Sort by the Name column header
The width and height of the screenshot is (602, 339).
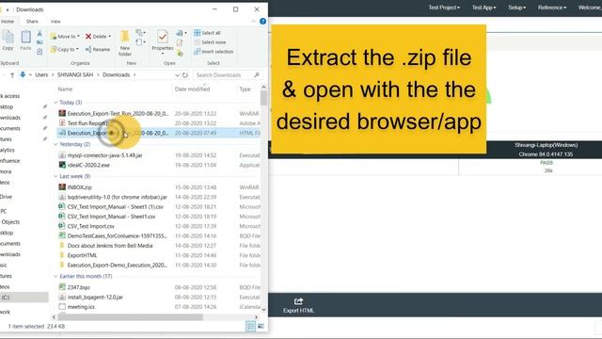pos(65,89)
